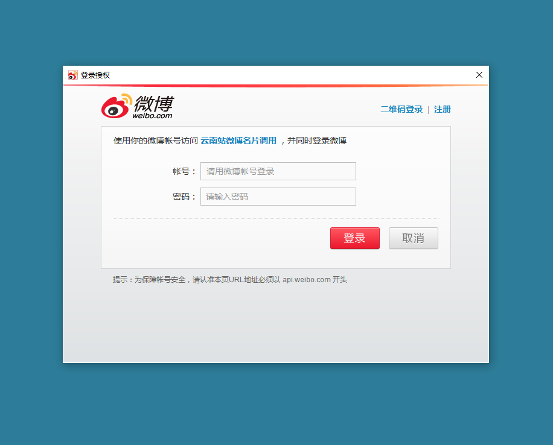Click the gray 取消 button
The width and height of the screenshot is (553, 445).
point(414,238)
